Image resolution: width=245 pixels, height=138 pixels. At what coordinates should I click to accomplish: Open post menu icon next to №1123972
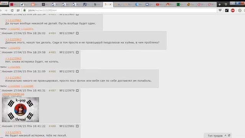(77, 71)
